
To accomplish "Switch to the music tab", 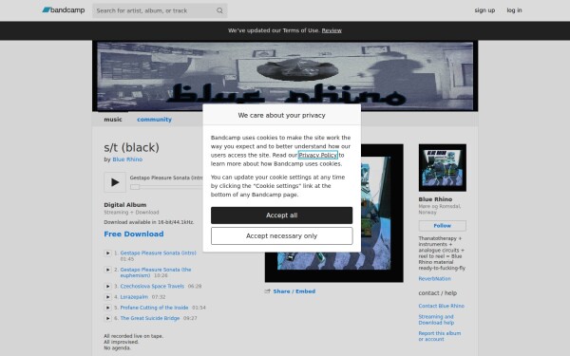I will pos(113,120).
